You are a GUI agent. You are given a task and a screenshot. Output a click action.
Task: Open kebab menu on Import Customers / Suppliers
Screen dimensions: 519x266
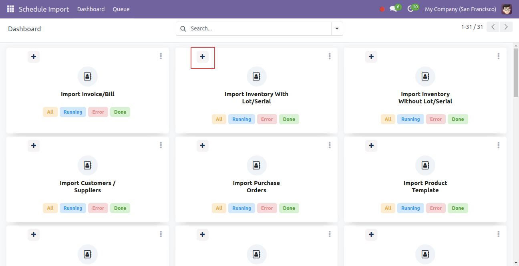pyautogui.click(x=161, y=145)
